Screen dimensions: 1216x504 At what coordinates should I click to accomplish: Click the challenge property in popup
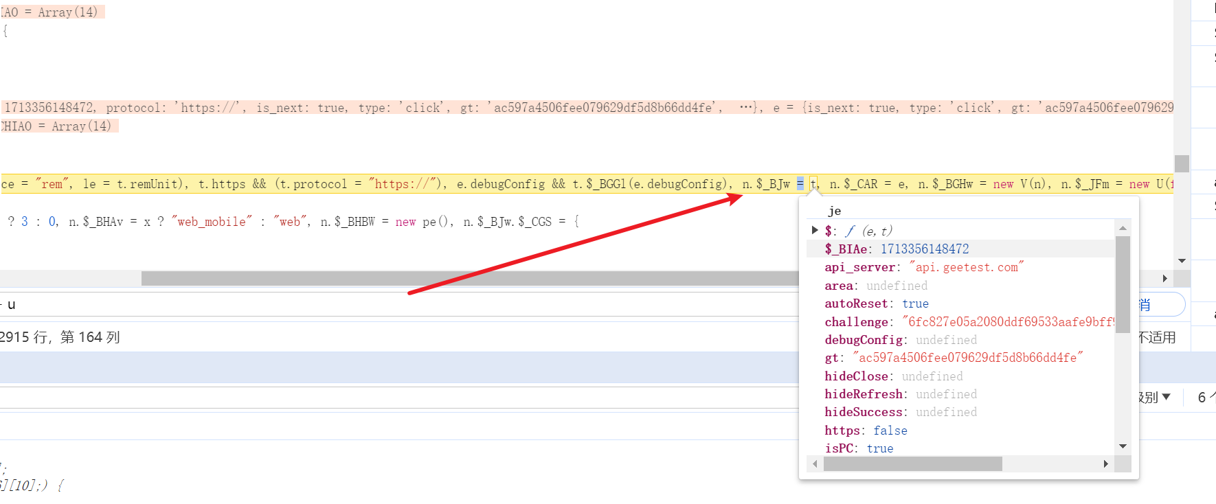click(x=856, y=321)
